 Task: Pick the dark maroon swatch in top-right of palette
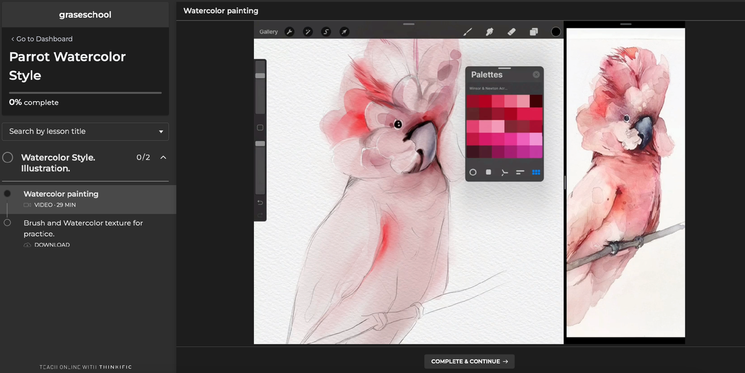pos(536,101)
